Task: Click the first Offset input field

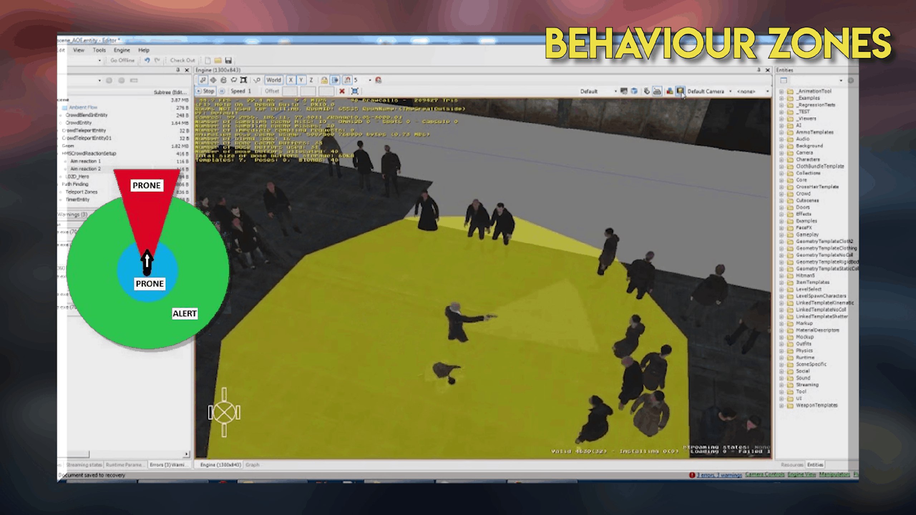Action: pos(289,91)
